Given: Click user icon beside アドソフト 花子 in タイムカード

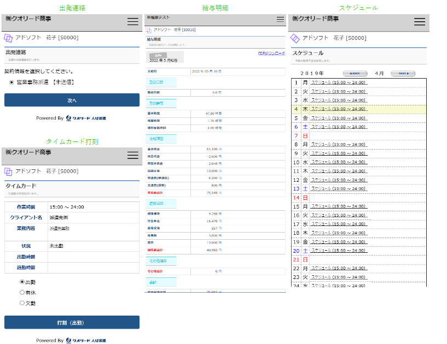Looking at the screenshot, I should pyautogui.click(x=8, y=171).
